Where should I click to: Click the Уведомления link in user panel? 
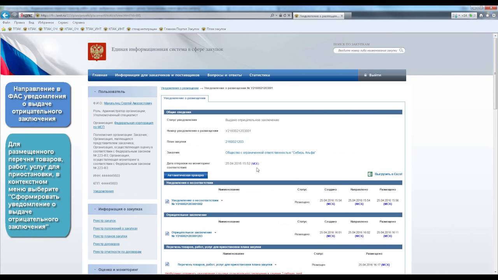click(103, 191)
